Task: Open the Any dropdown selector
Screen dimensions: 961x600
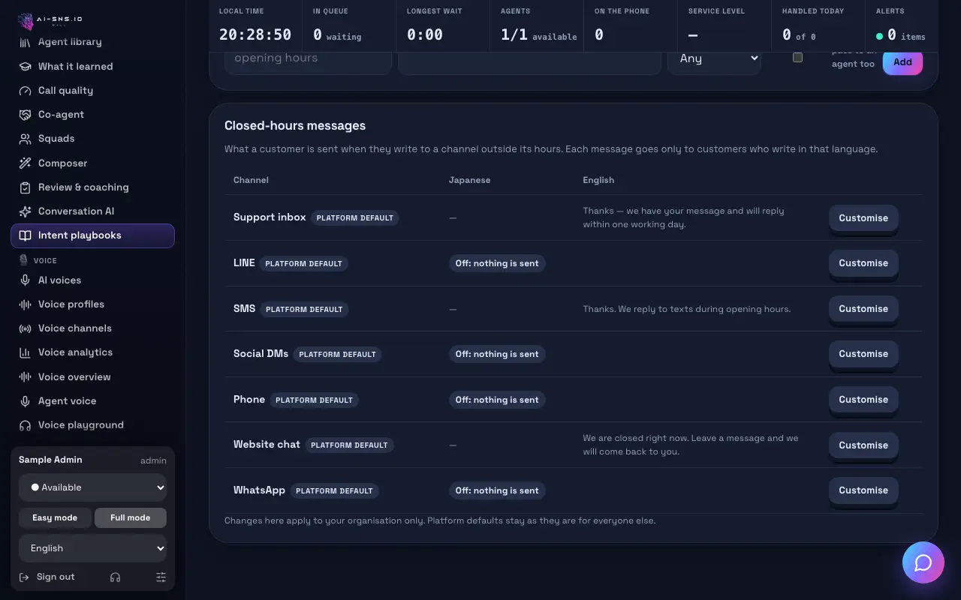Action: [714, 58]
